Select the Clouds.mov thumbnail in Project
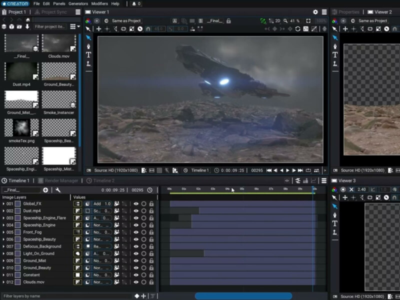The image size is (400, 300). tap(59, 43)
